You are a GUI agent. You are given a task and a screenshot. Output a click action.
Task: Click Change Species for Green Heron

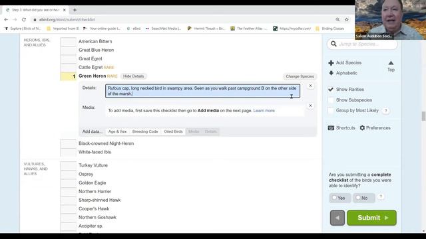(x=300, y=76)
